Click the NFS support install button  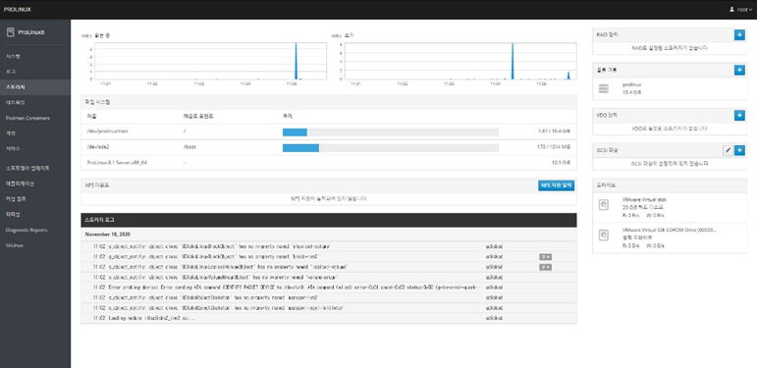[x=556, y=185]
